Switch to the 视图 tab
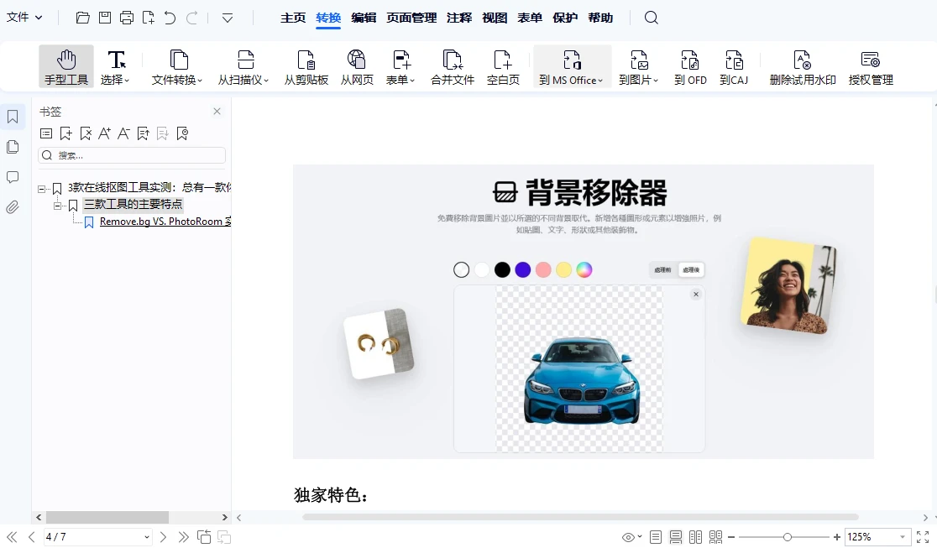Image resolution: width=937 pixels, height=548 pixels. point(495,18)
